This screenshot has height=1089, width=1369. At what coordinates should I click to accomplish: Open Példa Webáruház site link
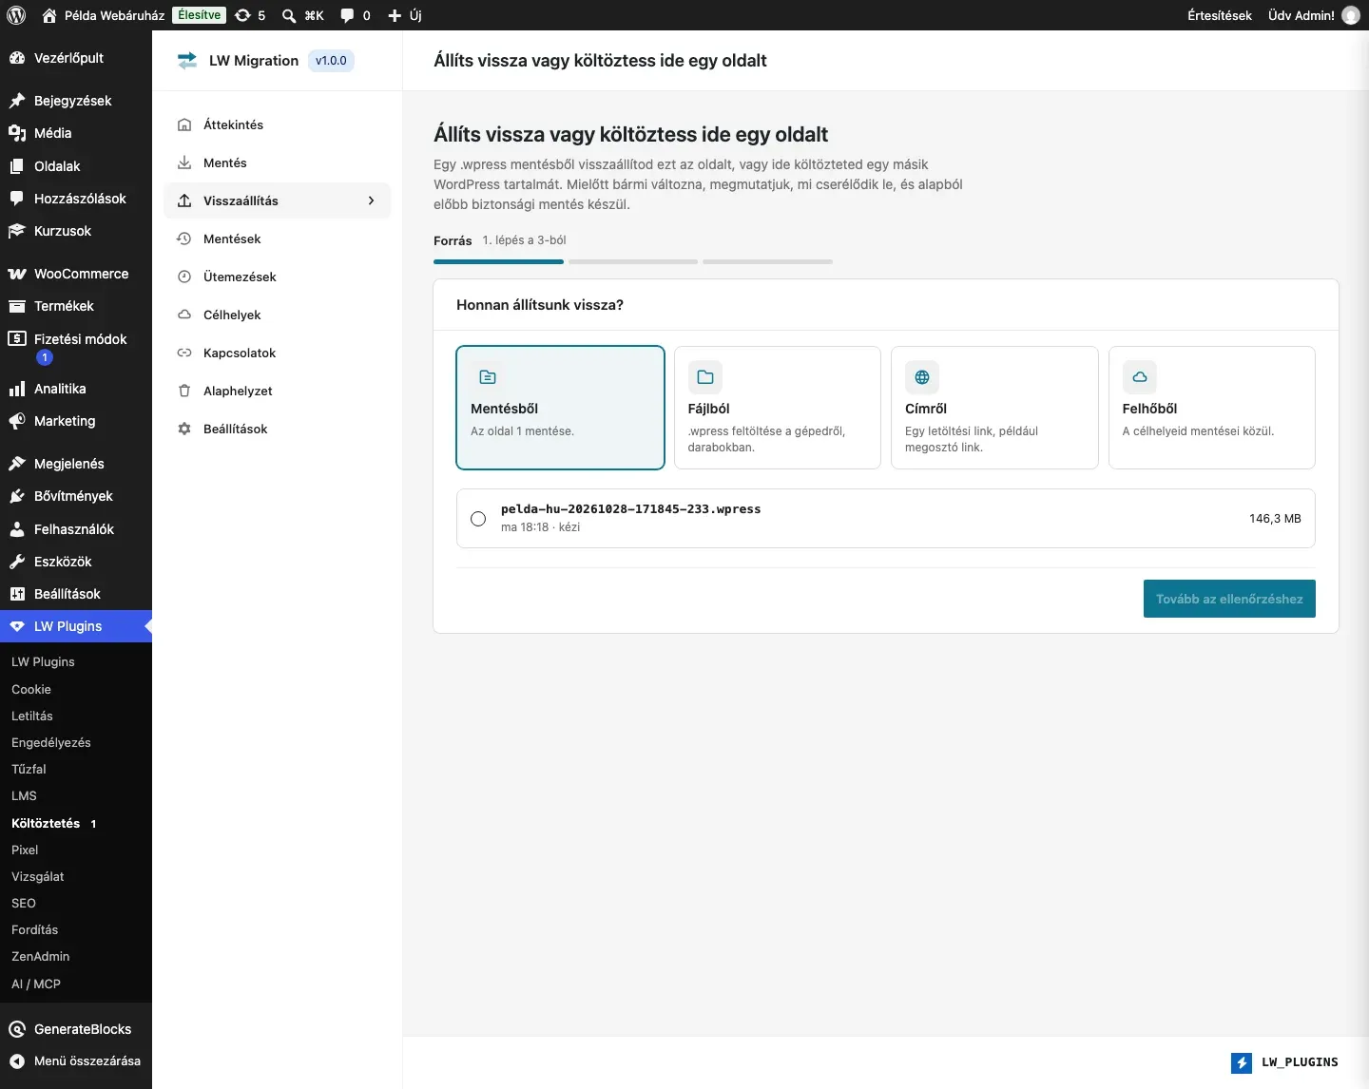(x=104, y=15)
